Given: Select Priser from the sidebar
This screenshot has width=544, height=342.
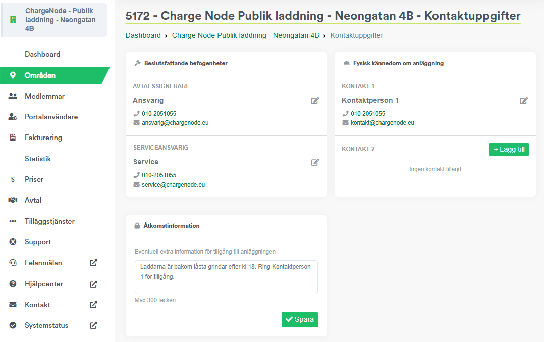Looking at the screenshot, I should pos(34,179).
